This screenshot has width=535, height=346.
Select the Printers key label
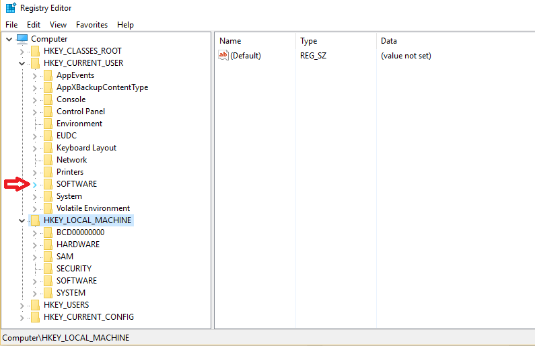click(70, 172)
